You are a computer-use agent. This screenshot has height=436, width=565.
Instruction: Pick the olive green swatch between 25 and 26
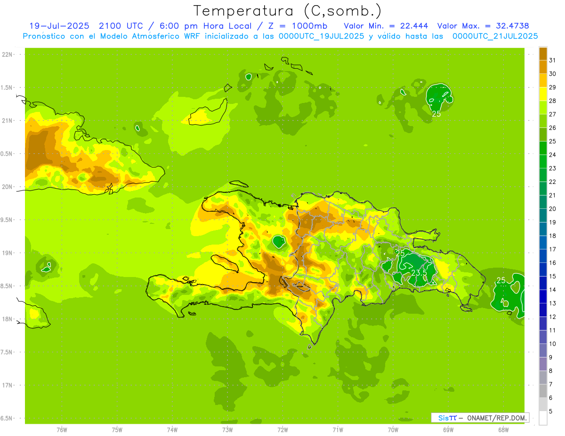(x=543, y=135)
